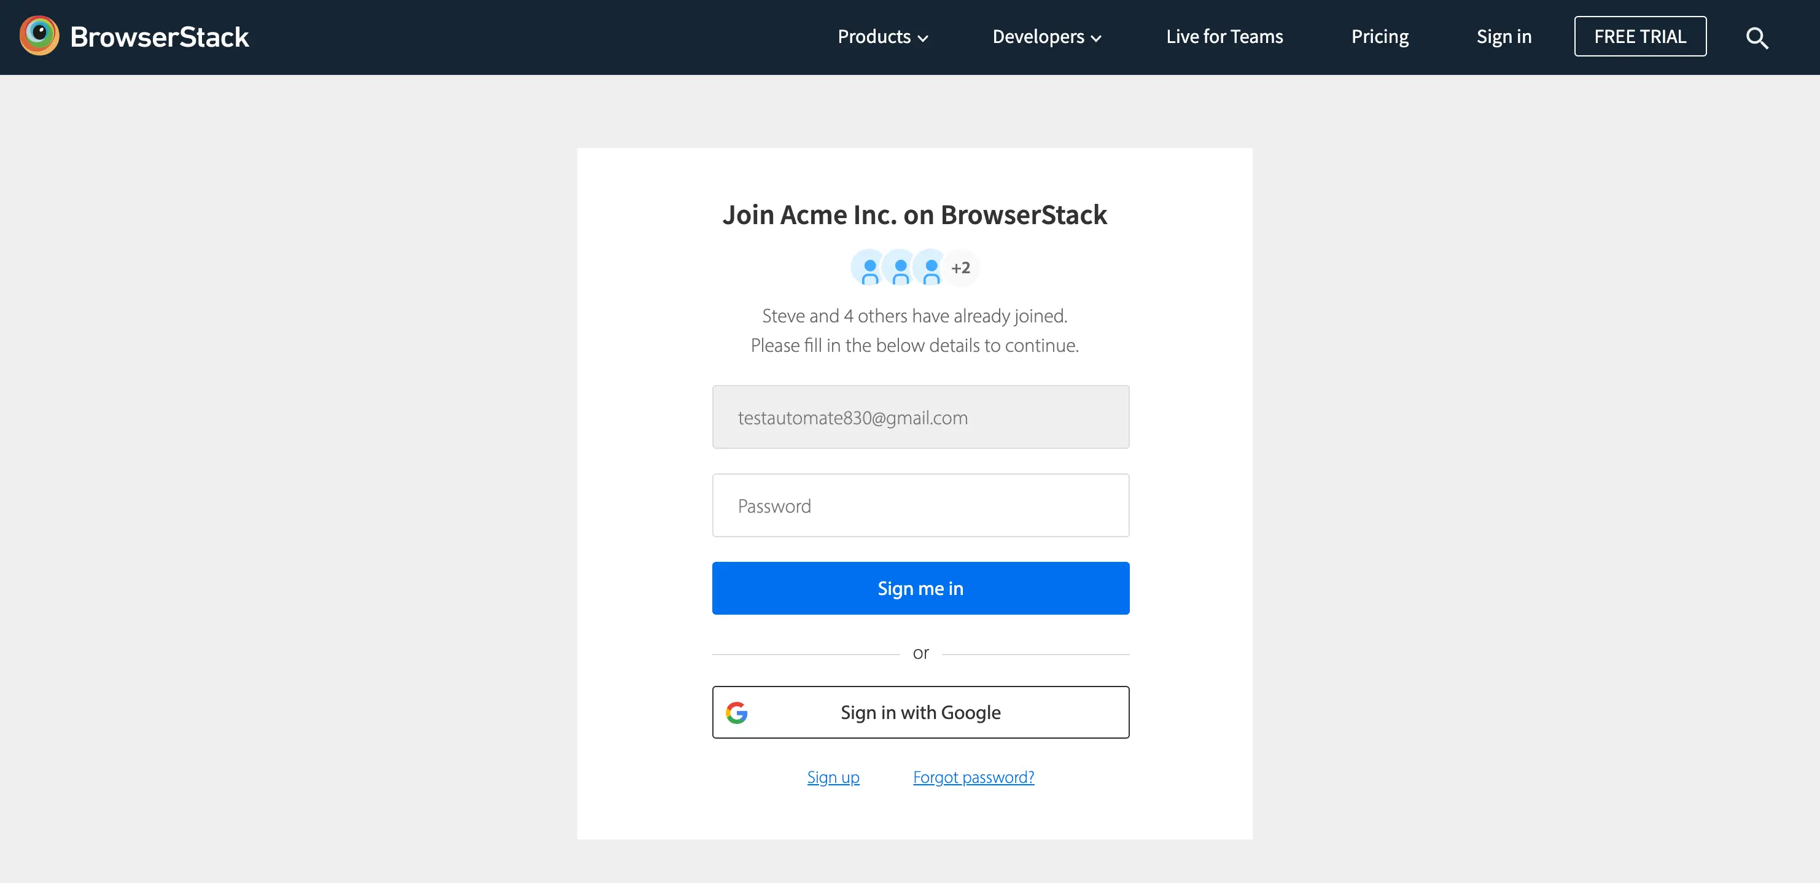The width and height of the screenshot is (1820, 883).
Task: Click the blue Sign me in button
Action: click(x=920, y=588)
